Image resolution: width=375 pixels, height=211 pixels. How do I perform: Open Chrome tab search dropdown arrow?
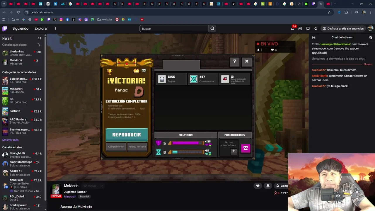point(4,4)
